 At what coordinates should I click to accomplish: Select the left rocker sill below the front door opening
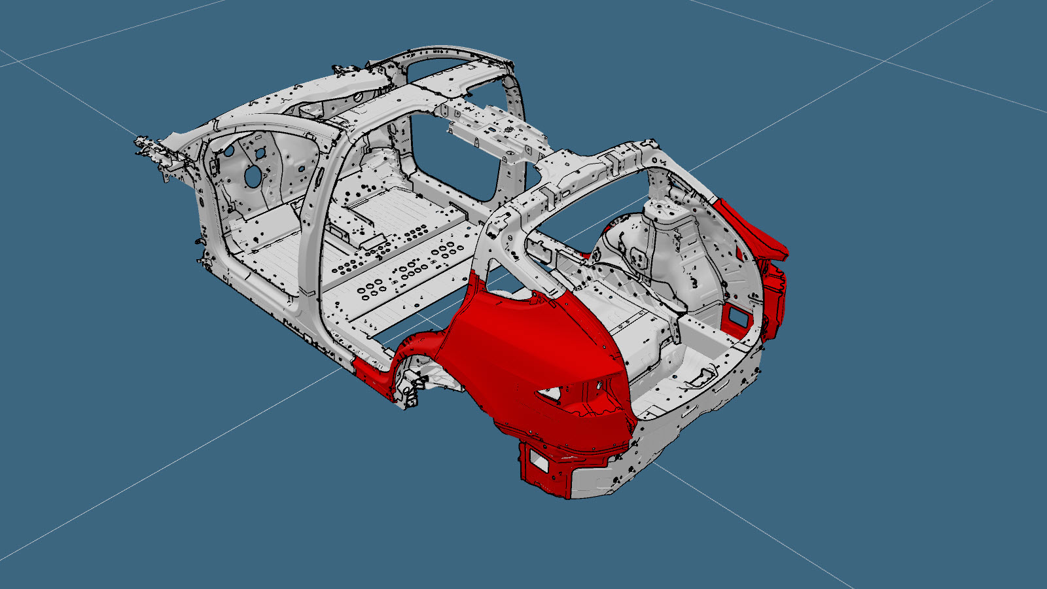click(262, 294)
